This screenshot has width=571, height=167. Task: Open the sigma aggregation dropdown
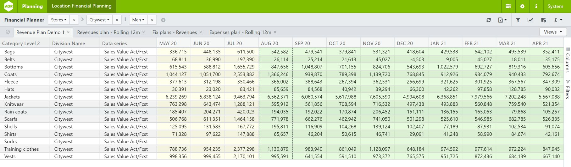(558, 20)
